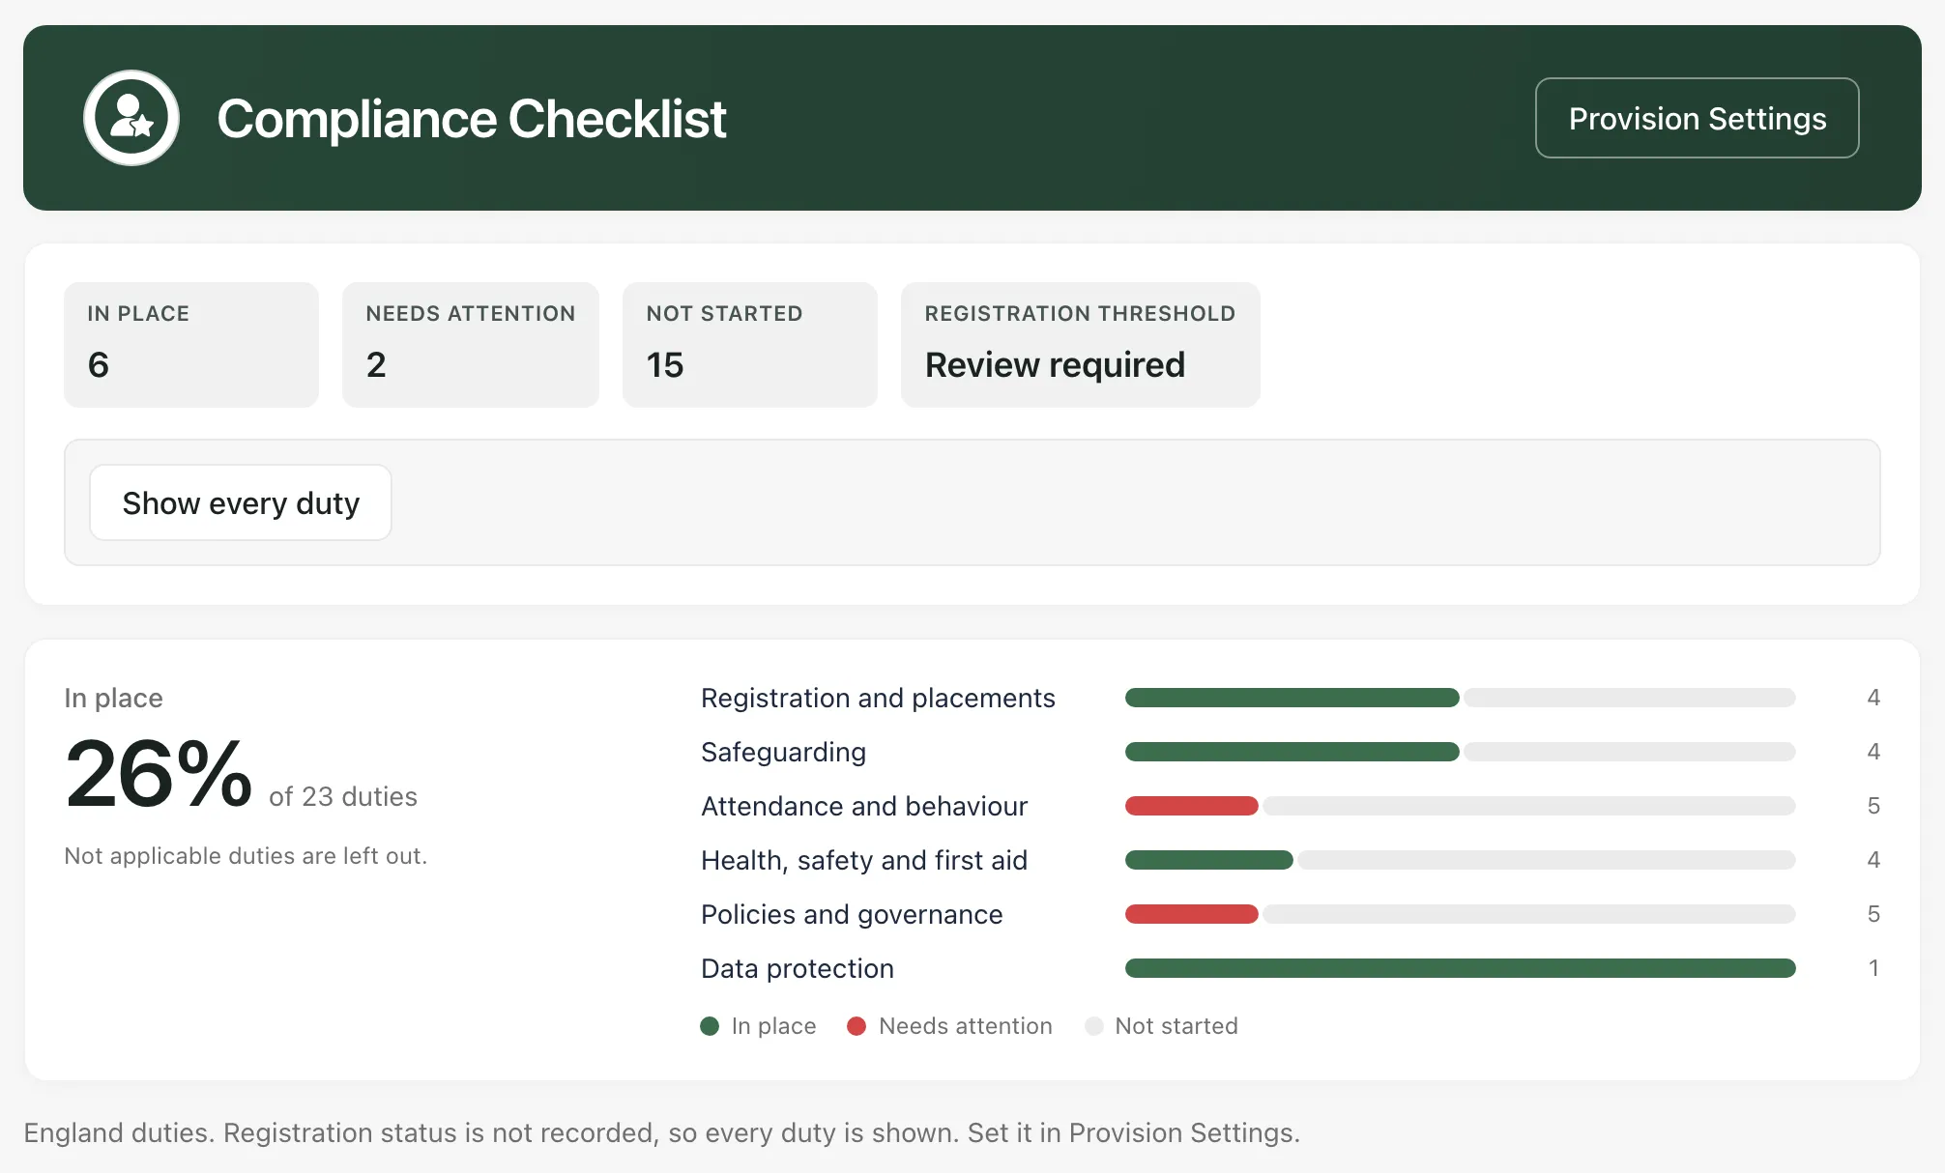Click the England duties footer note
This screenshot has height=1173, width=1945.
[662, 1132]
